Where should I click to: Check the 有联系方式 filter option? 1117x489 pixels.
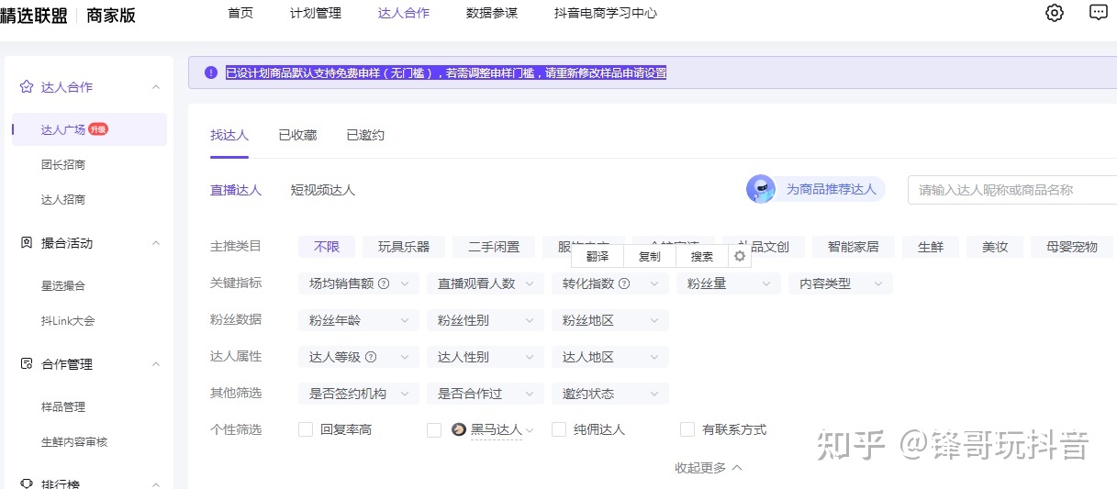pos(687,429)
